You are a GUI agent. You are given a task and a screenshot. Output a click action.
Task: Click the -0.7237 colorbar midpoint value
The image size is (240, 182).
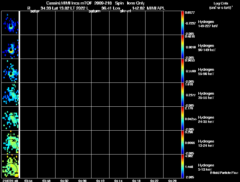click(x=190, y=23)
